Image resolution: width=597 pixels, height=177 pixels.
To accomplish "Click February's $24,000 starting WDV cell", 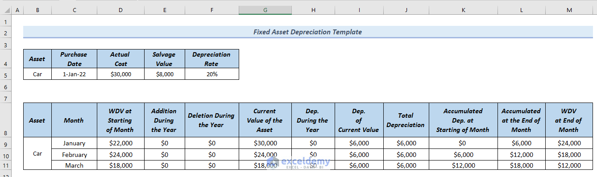I will point(120,155).
